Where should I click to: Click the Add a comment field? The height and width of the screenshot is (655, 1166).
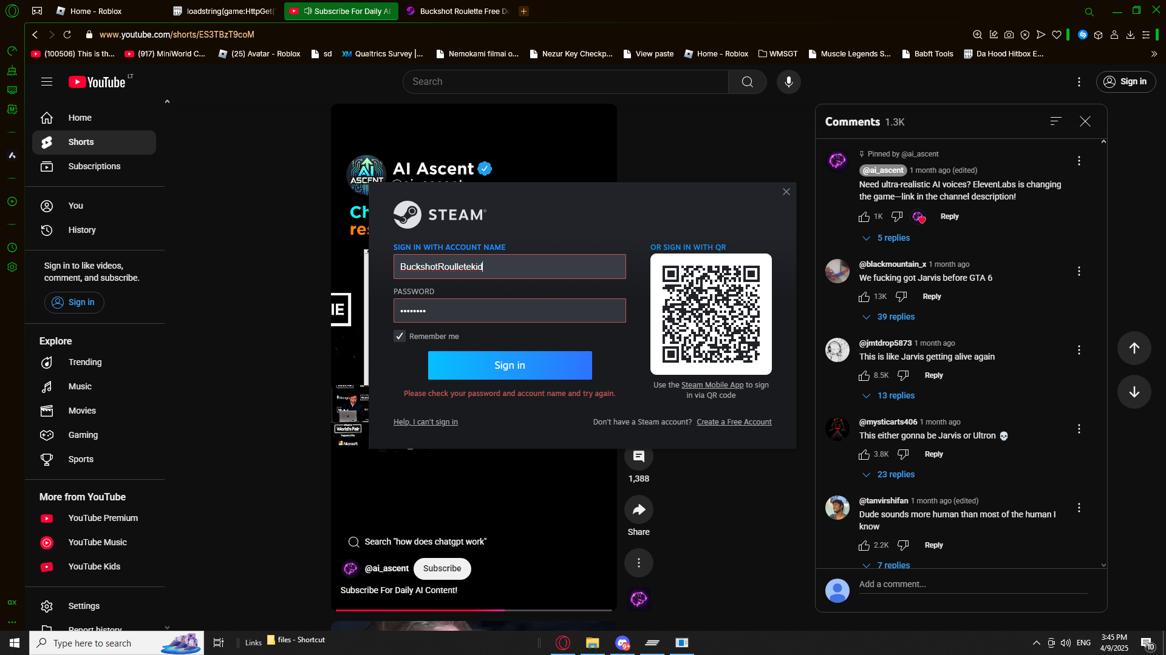coord(973,585)
